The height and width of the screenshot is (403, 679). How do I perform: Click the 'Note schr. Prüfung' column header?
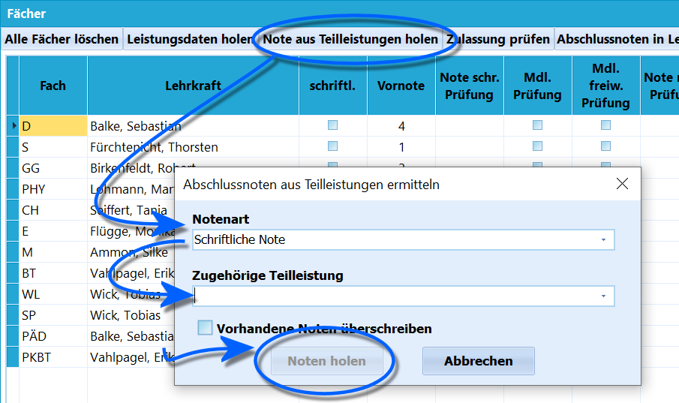coord(470,86)
